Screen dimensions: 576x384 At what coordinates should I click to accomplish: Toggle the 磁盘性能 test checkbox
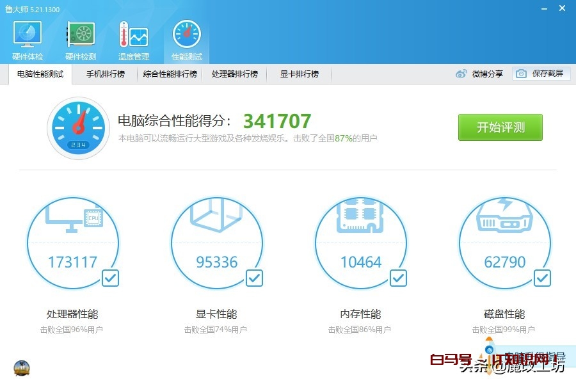542,278
